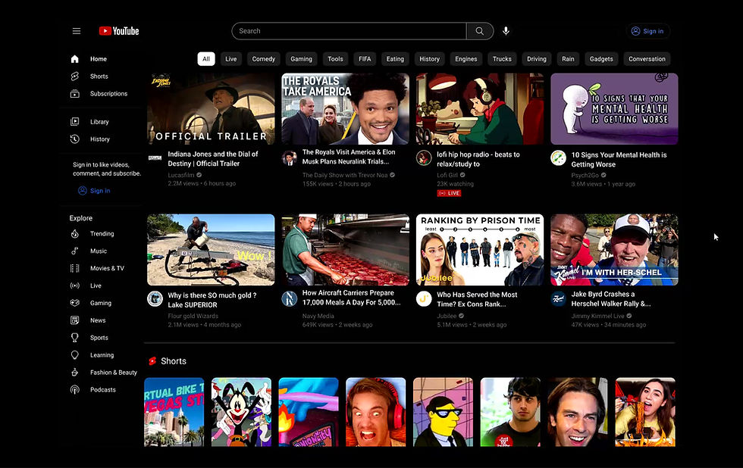Open Fashion & Beauty icon
Screen dimensions: 743x468
75,373
